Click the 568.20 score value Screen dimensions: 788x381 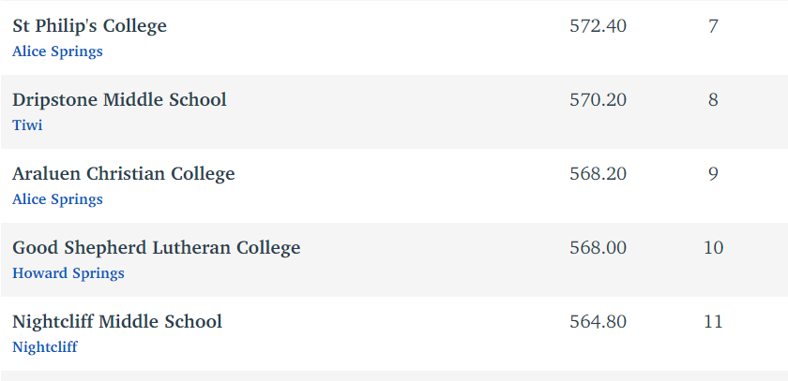pos(599,173)
